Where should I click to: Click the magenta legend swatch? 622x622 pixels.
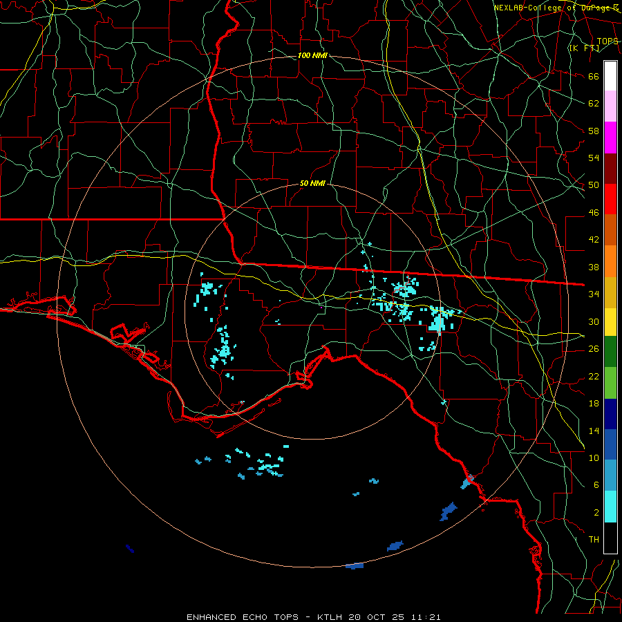click(610, 138)
